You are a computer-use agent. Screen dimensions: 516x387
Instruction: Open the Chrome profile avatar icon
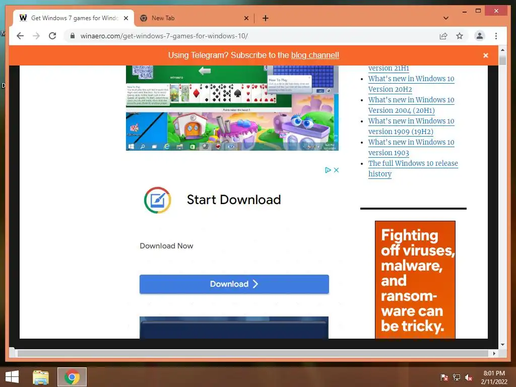click(x=480, y=36)
